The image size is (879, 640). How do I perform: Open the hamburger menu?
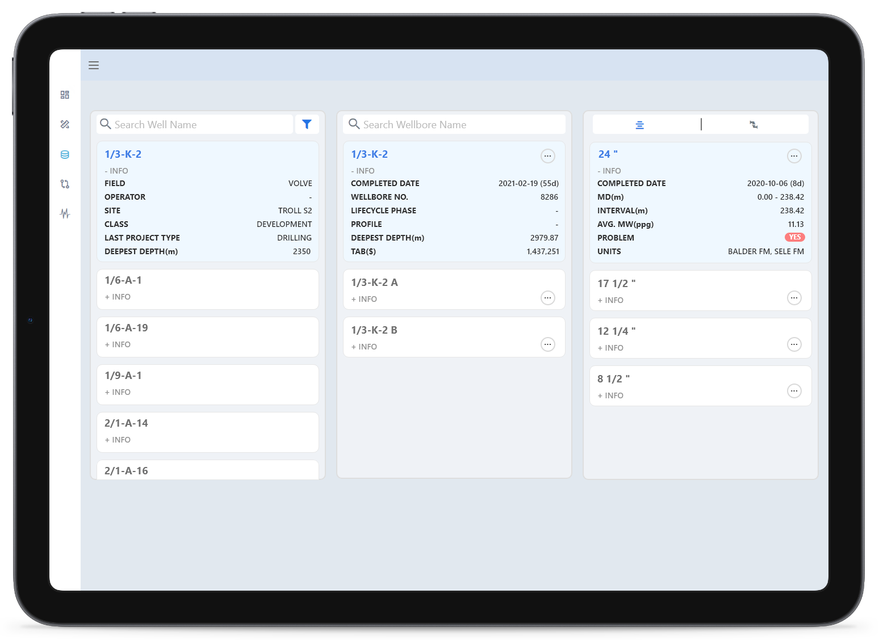tap(94, 65)
